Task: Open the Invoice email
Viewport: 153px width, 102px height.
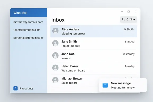Action: [94, 56]
